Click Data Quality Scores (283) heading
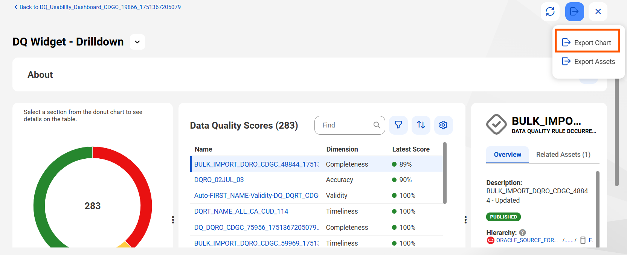 [244, 125]
